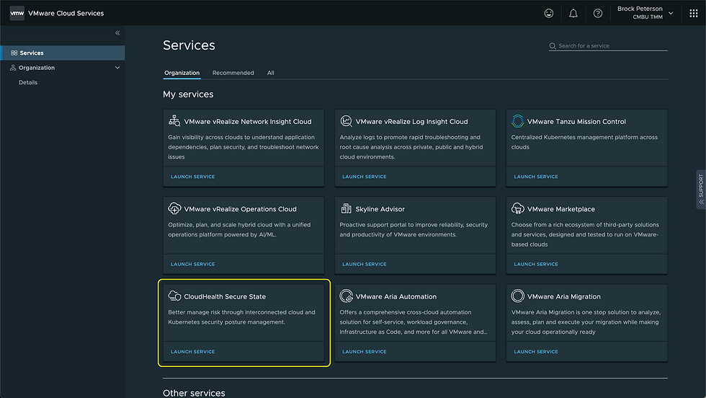Click the Organization people icon in sidebar
This screenshot has height=398, width=706.
point(13,68)
